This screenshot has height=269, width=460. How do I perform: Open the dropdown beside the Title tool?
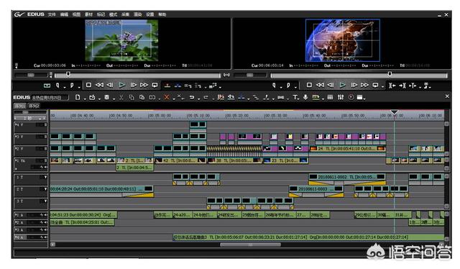pos(299,99)
